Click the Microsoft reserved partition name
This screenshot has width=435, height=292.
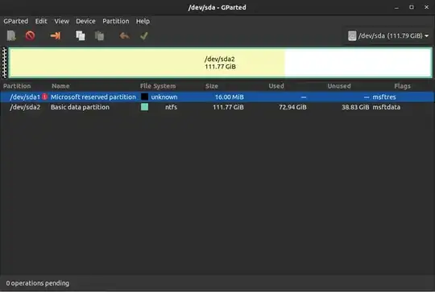93,97
